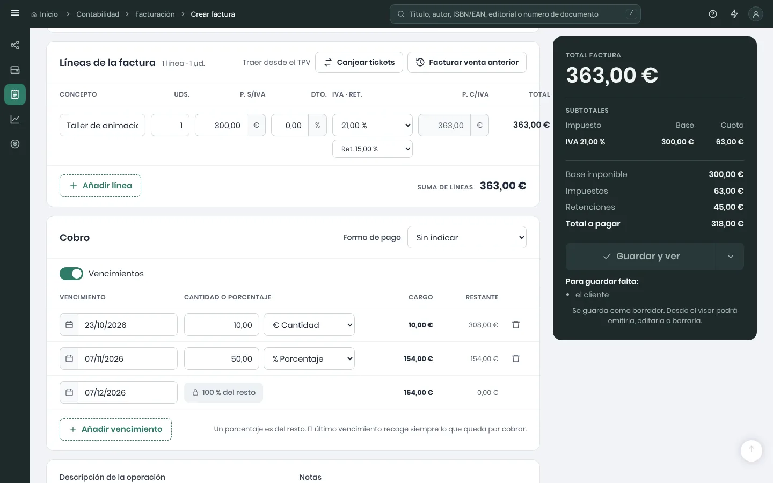Open the target circle sidebar icon
The height and width of the screenshot is (483, 773).
[x=15, y=144]
